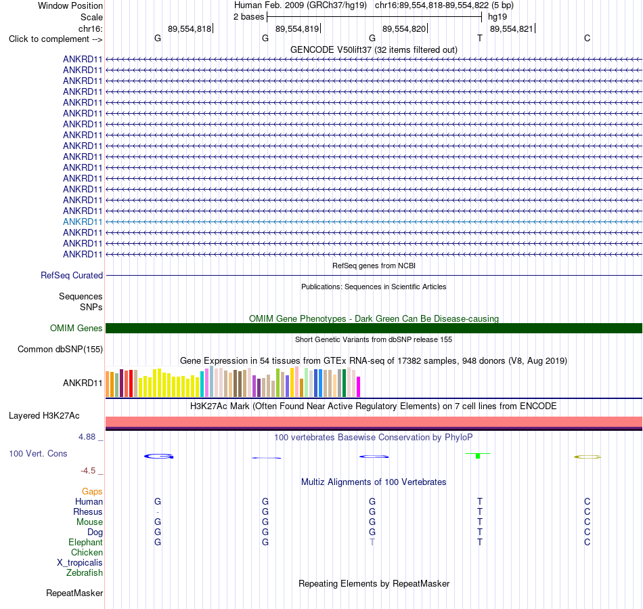Click the GENCODE V50lift37 track title
This screenshot has height=609, width=643.
pos(374,49)
